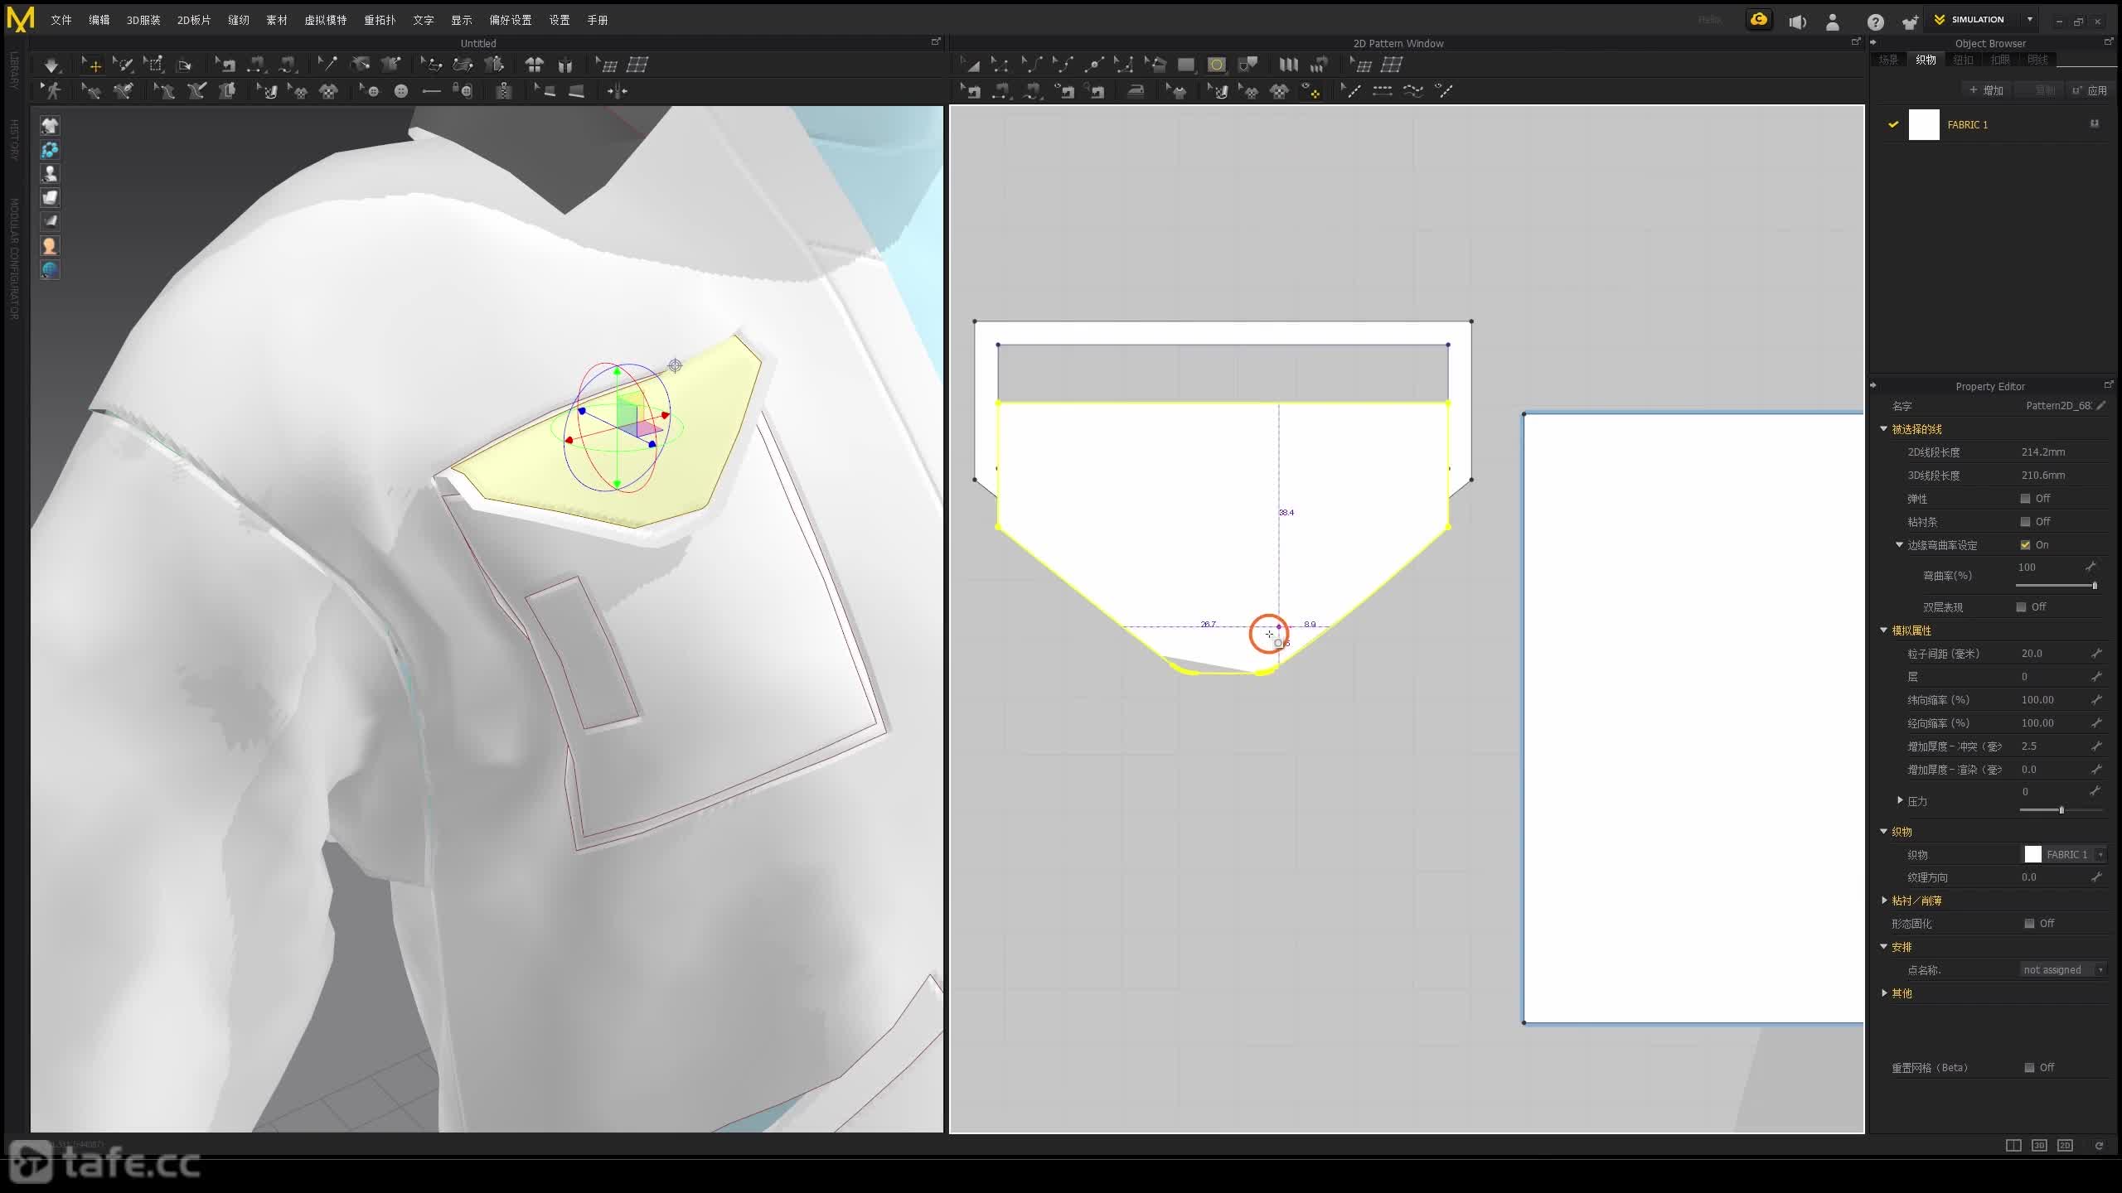Click the Reset 2D arrangement shirt icon
This screenshot has height=1193, width=2122.
[x=534, y=65]
